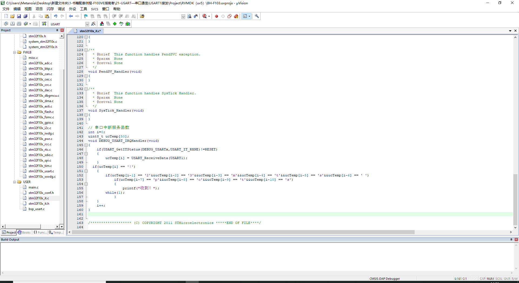Close the Project panel

click(62, 30)
